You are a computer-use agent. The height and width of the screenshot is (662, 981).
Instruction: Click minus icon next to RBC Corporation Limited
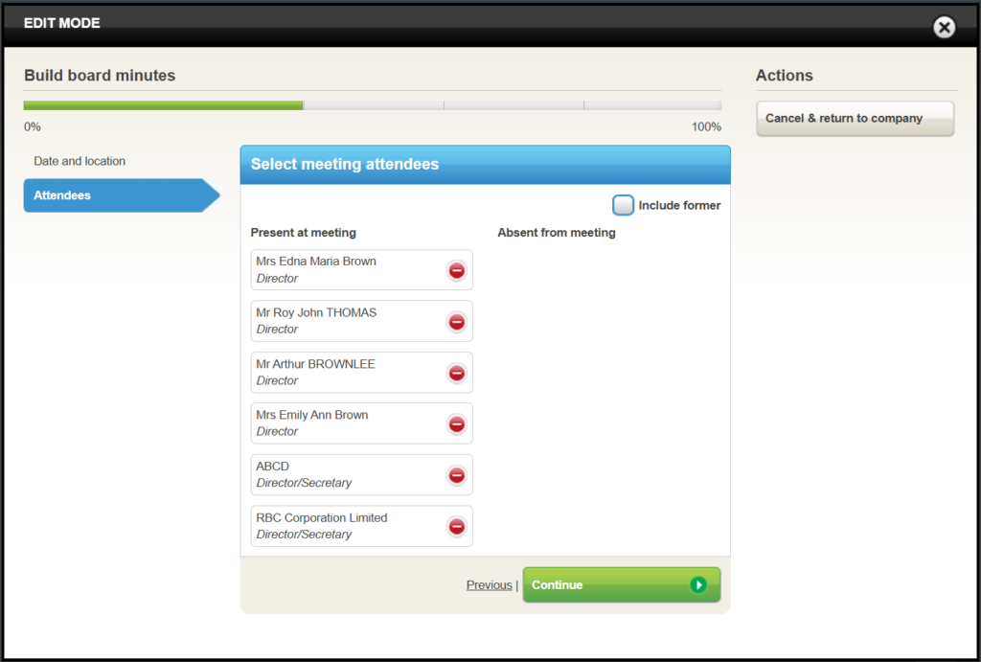pos(457,527)
